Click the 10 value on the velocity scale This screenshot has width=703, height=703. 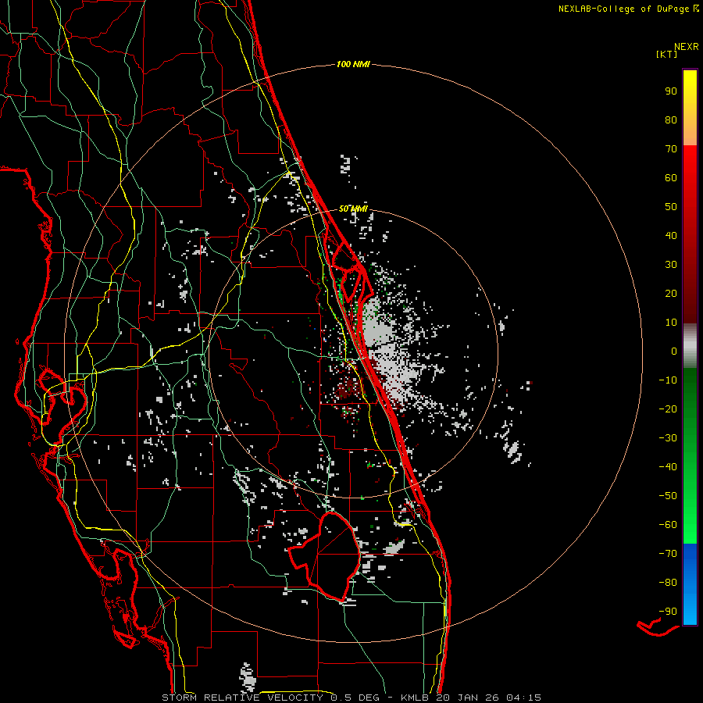click(671, 323)
